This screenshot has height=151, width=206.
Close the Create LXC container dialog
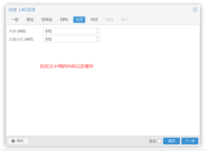pyautogui.click(x=195, y=10)
